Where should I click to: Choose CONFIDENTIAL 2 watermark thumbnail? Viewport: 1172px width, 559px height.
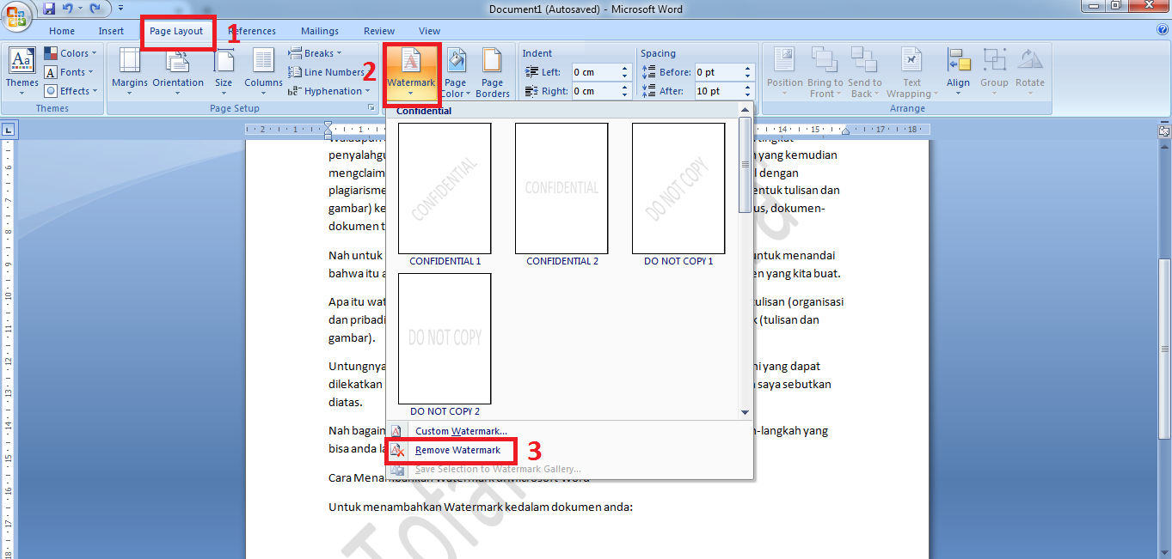click(561, 188)
